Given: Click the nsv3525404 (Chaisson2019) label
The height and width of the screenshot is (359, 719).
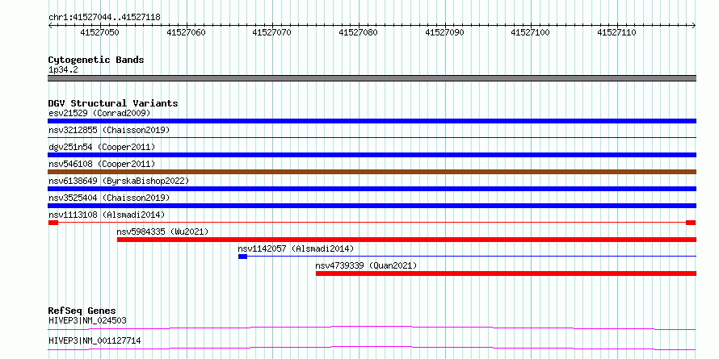Looking at the screenshot, I should click(x=109, y=198).
